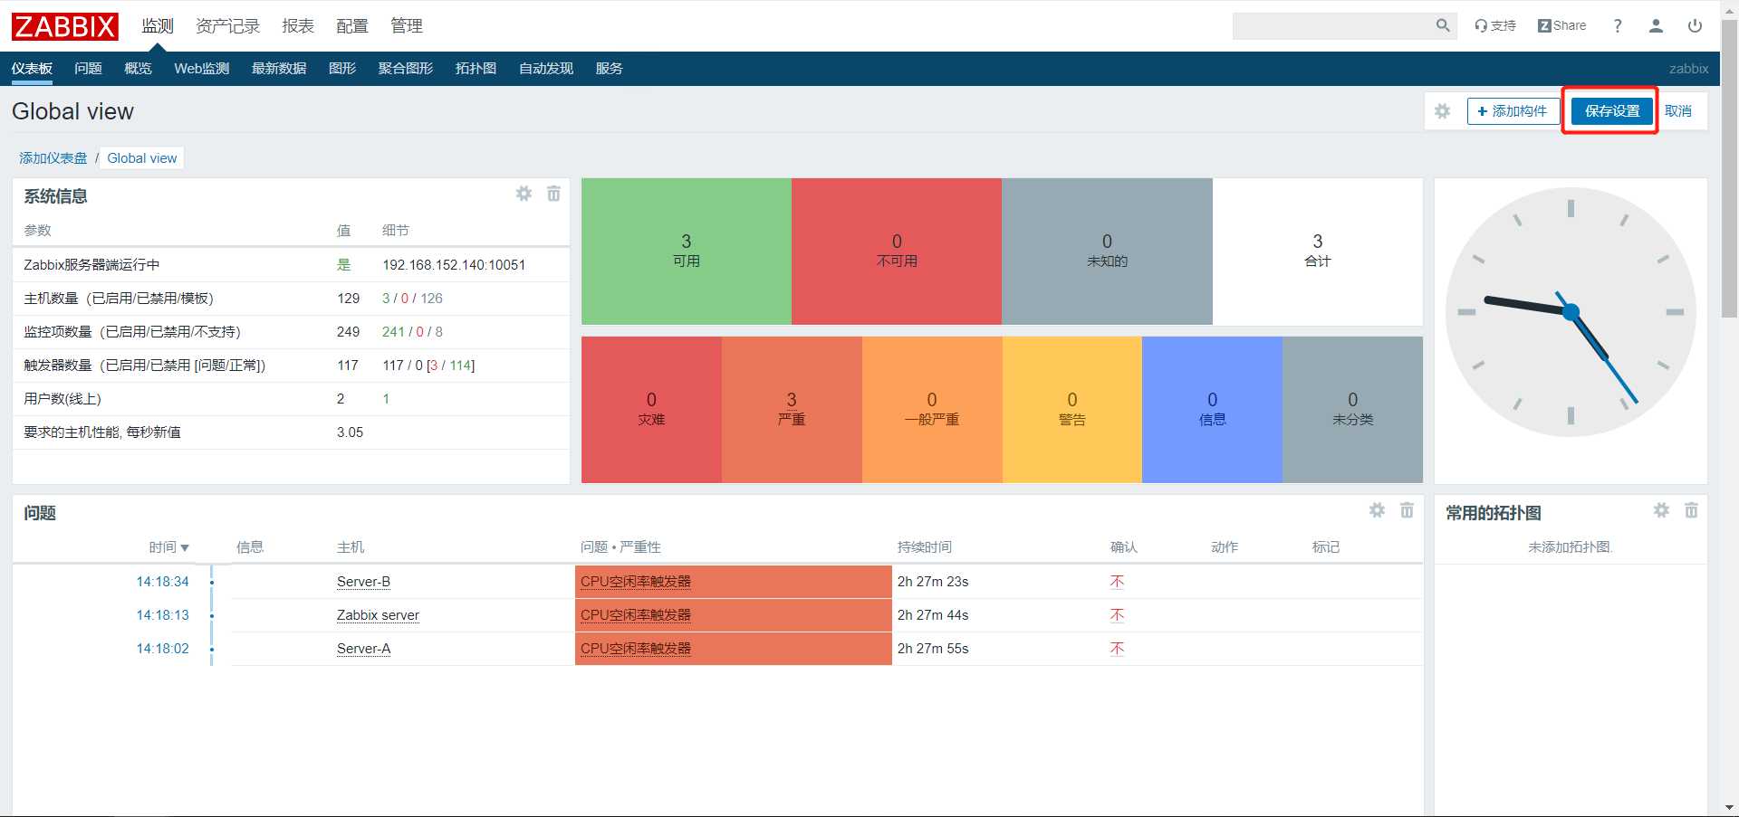
Task: Click the logout power icon
Action: [1695, 25]
